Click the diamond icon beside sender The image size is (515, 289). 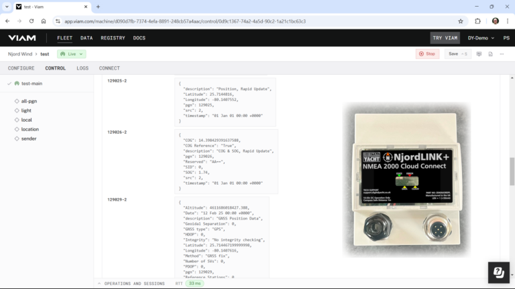pos(17,138)
